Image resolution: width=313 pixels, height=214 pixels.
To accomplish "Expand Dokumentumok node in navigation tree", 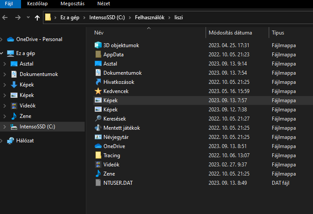I will coord(4,74).
